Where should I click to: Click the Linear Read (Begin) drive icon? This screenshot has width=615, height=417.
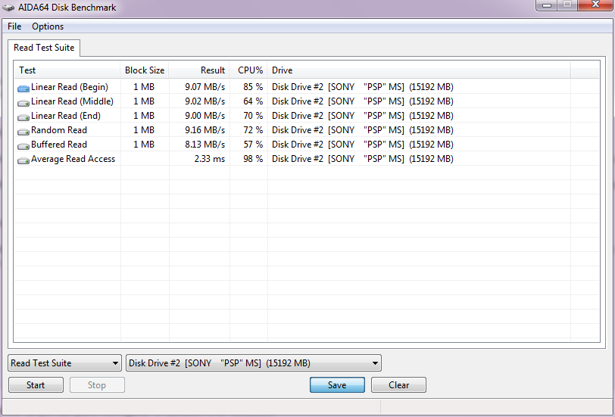coord(23,89)
